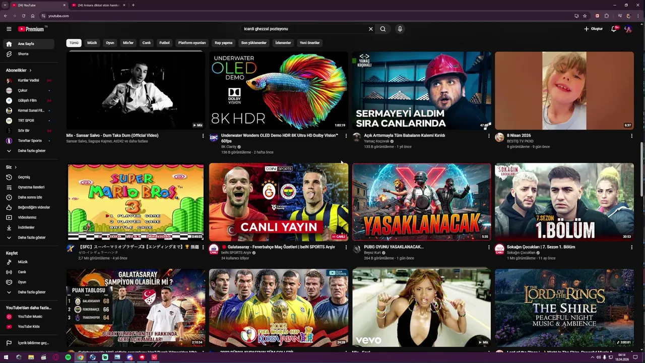Open İndirilenler downloads

click(30, 227)
